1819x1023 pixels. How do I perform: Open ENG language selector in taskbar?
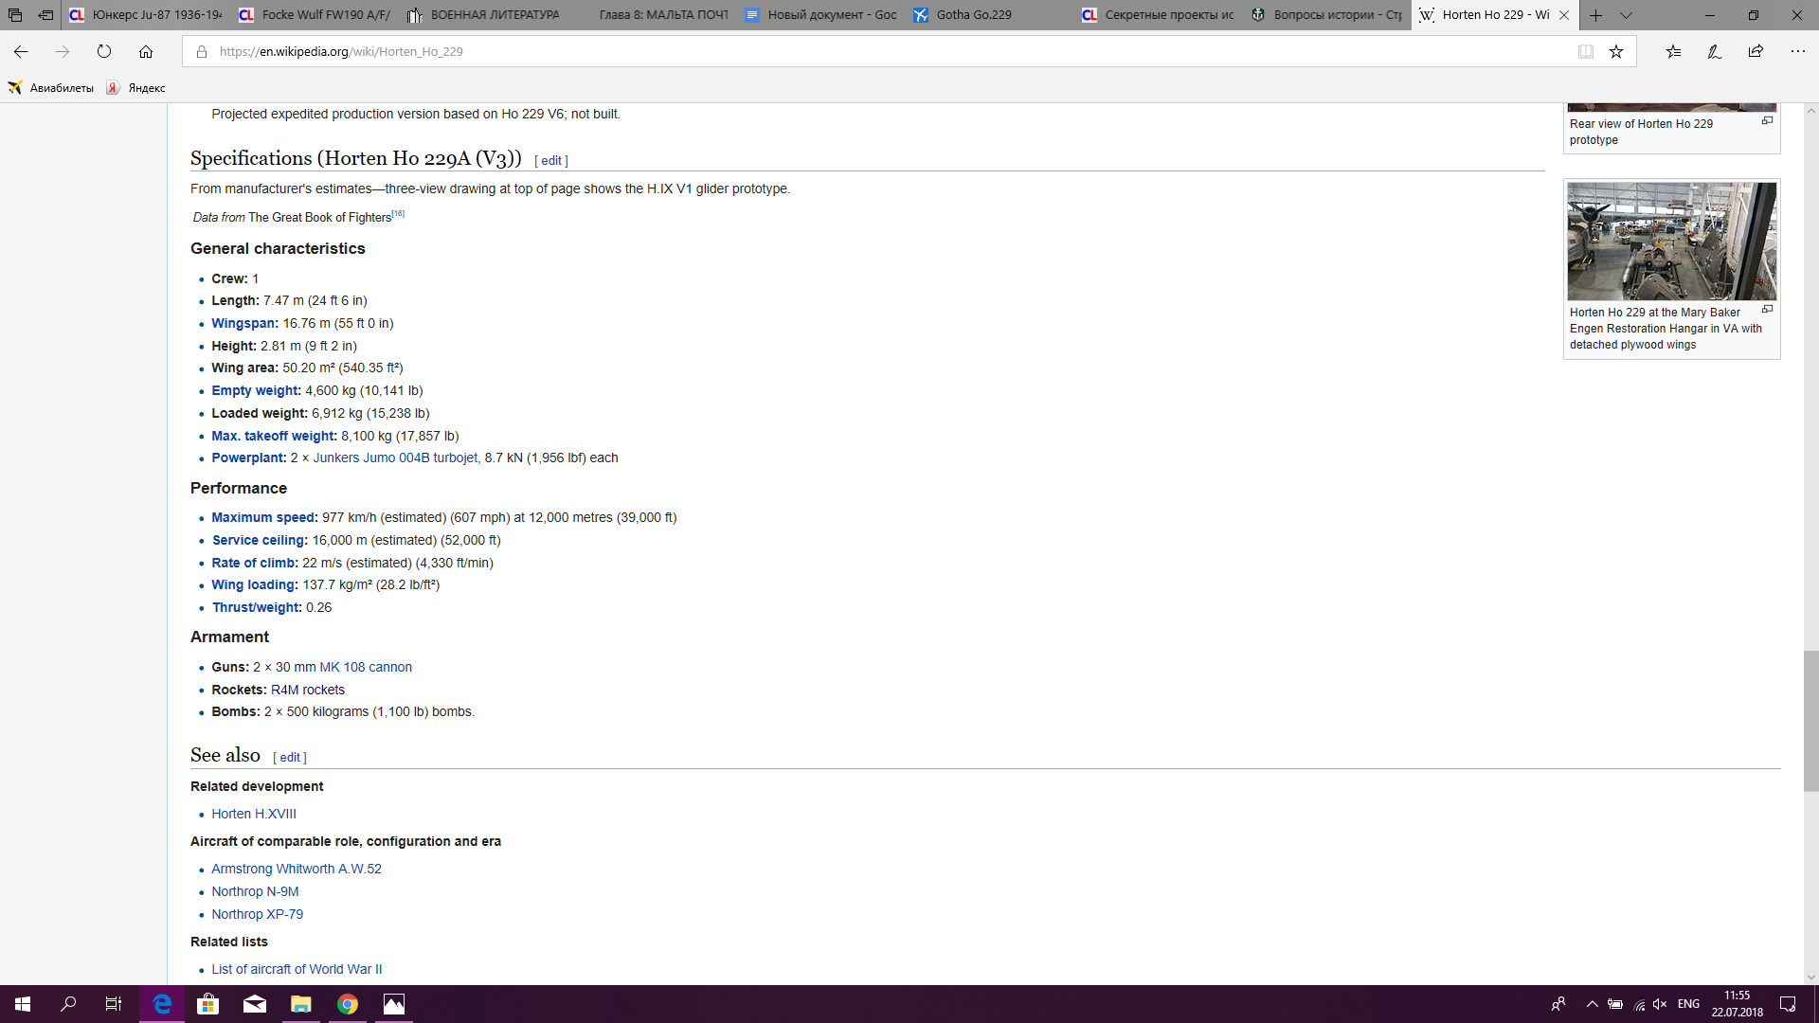tap(1688, 1004)
